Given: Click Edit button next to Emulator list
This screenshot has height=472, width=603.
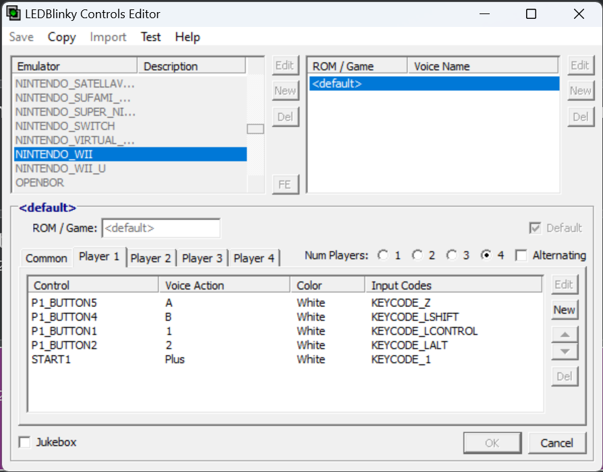Looking at the screenshot, I should 285,65.
